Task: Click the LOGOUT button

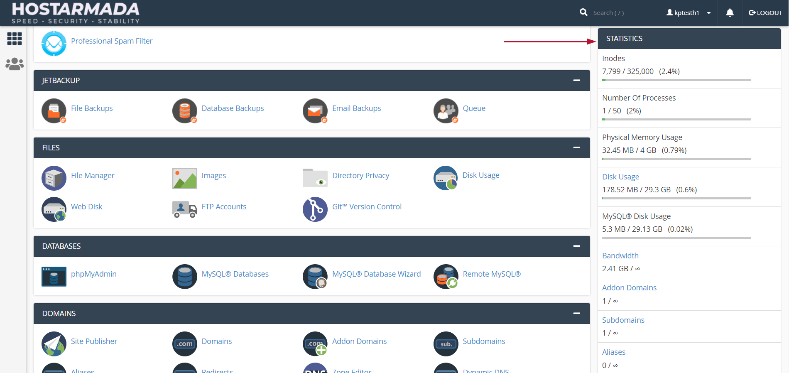Action: coord(765,13)
